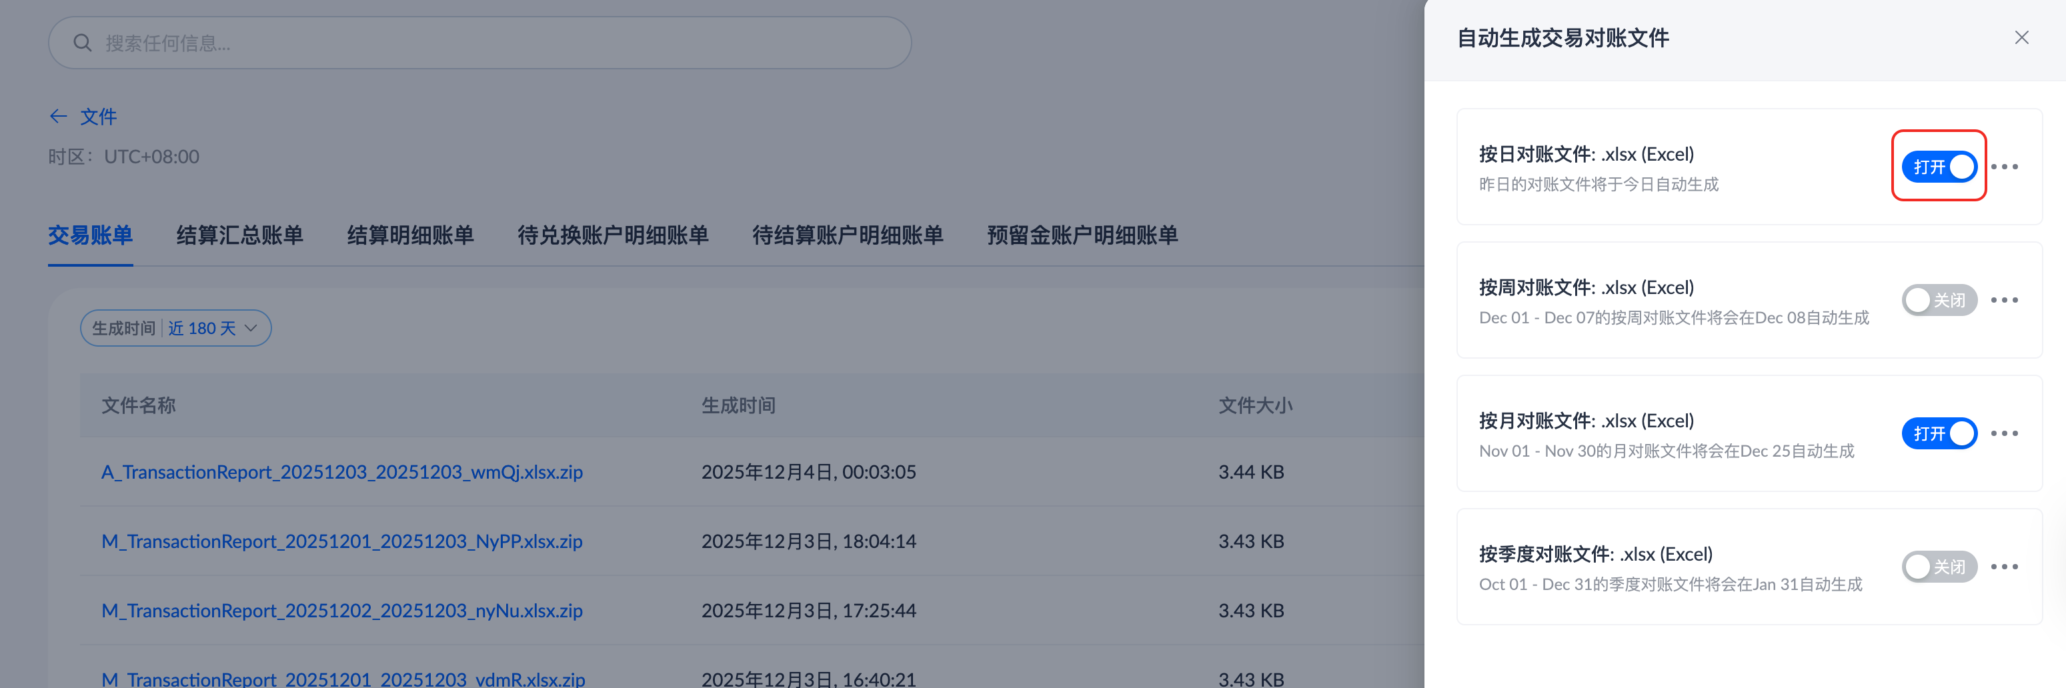Close the 自动生成交易对账文件 panel
Screen dimensions: 2066x688
(x=2021, y=38)
